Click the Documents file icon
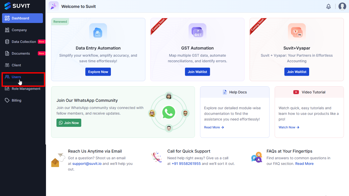Viewport: 349px width, 196px height. [7, 53]
